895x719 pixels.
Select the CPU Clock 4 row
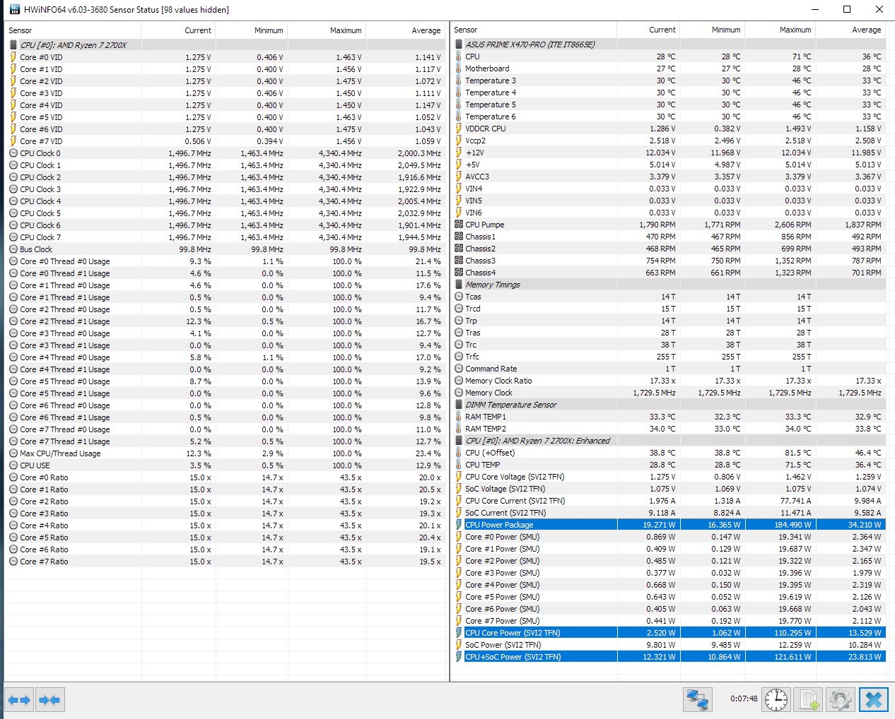pos(226,201)
